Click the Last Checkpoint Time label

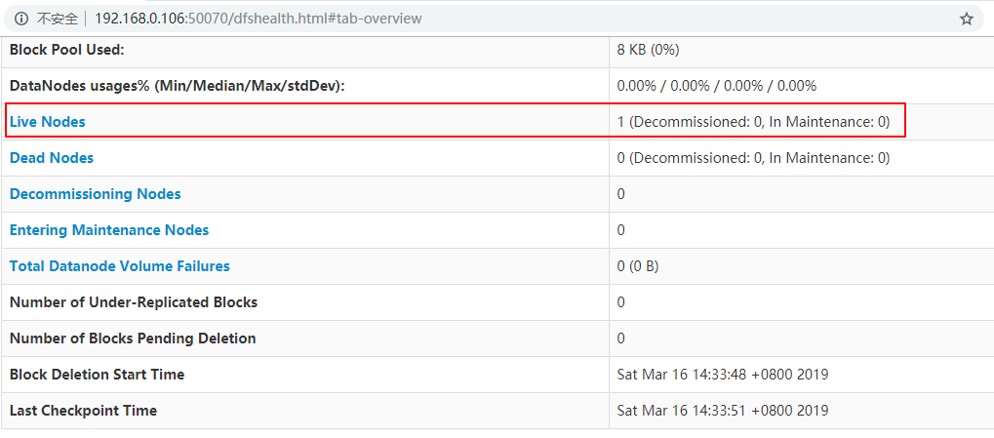(83, 411)
